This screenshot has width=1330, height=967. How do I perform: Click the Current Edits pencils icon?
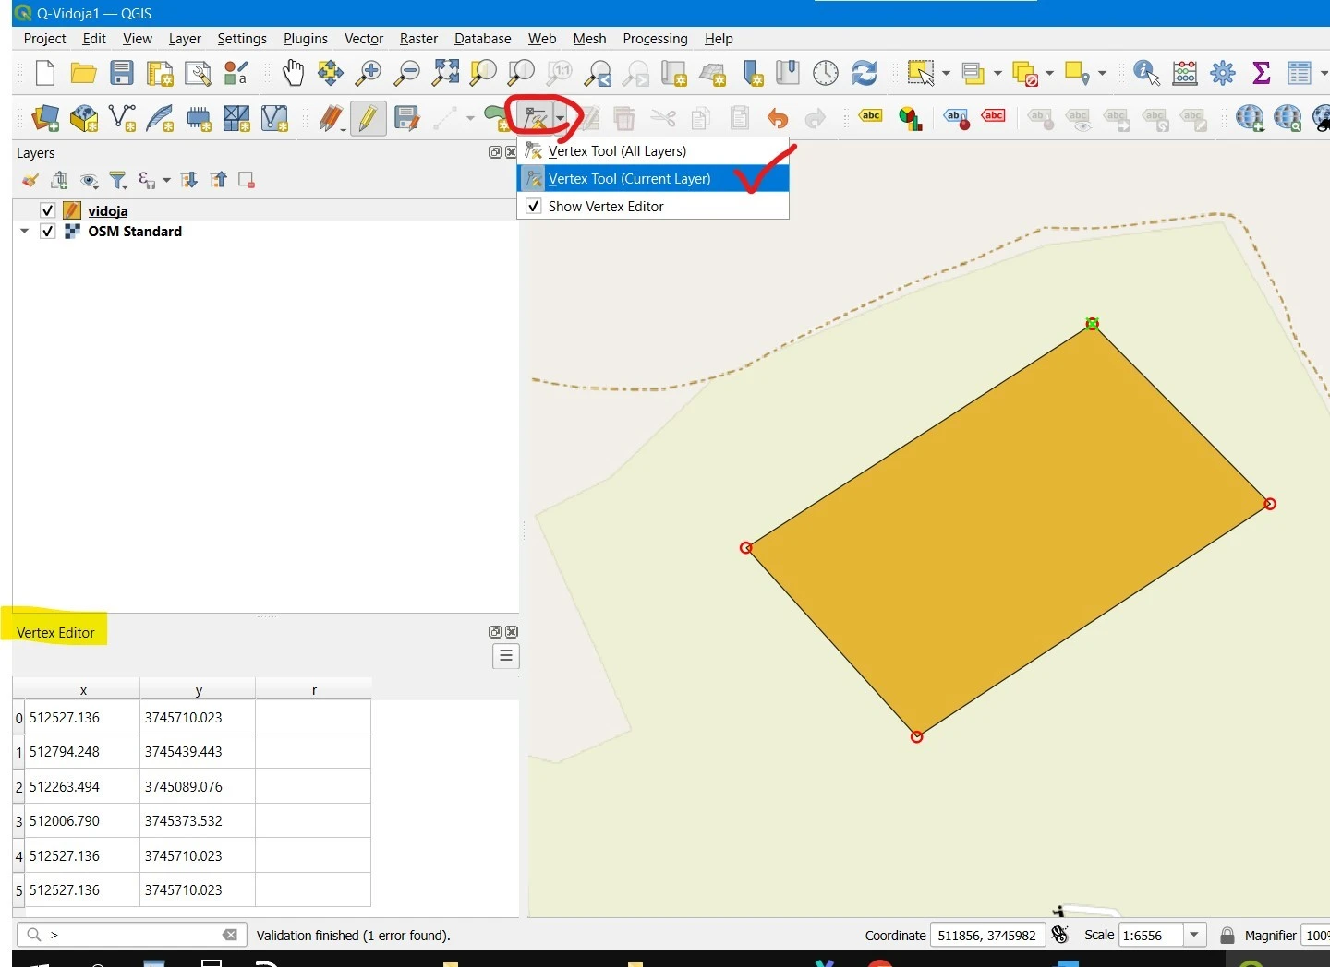click(x=331, y=118)
